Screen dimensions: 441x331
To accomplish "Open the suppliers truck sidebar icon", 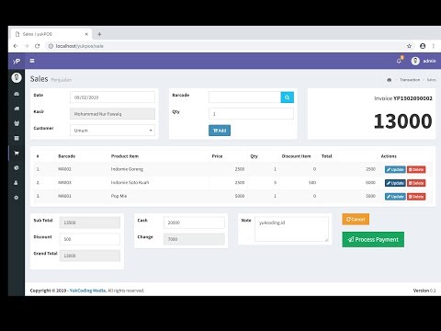I will pos(17,108).
